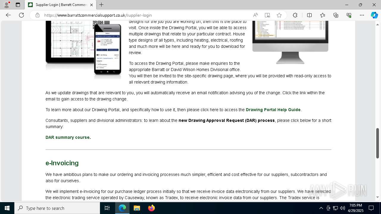Open Favorites list icon
Image resolution: width=381 pixels, height=214 pixels.
[x=323, y=15]
